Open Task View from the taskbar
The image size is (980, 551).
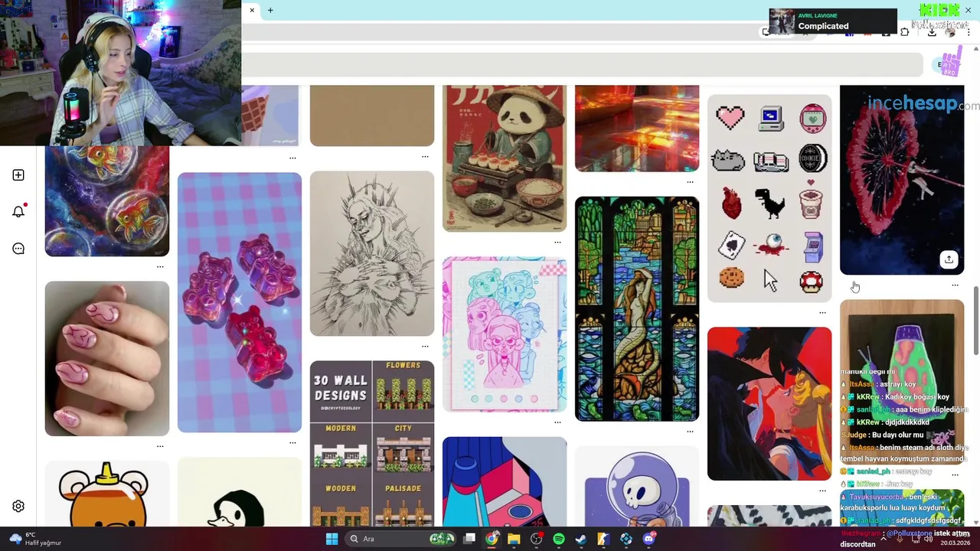pos(469,539)
